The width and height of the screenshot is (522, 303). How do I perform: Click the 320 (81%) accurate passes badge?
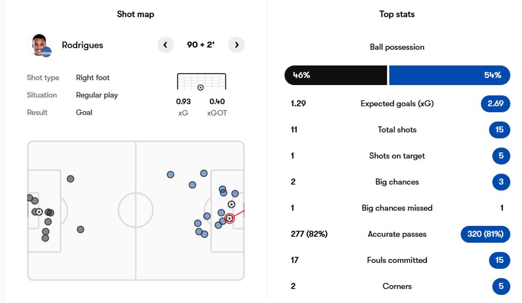coord(485,234)
